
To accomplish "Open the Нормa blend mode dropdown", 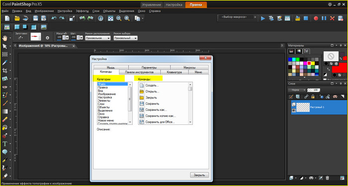I will 297,90.
